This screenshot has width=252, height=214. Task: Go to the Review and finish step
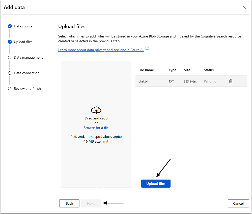(x=27, y=89)
